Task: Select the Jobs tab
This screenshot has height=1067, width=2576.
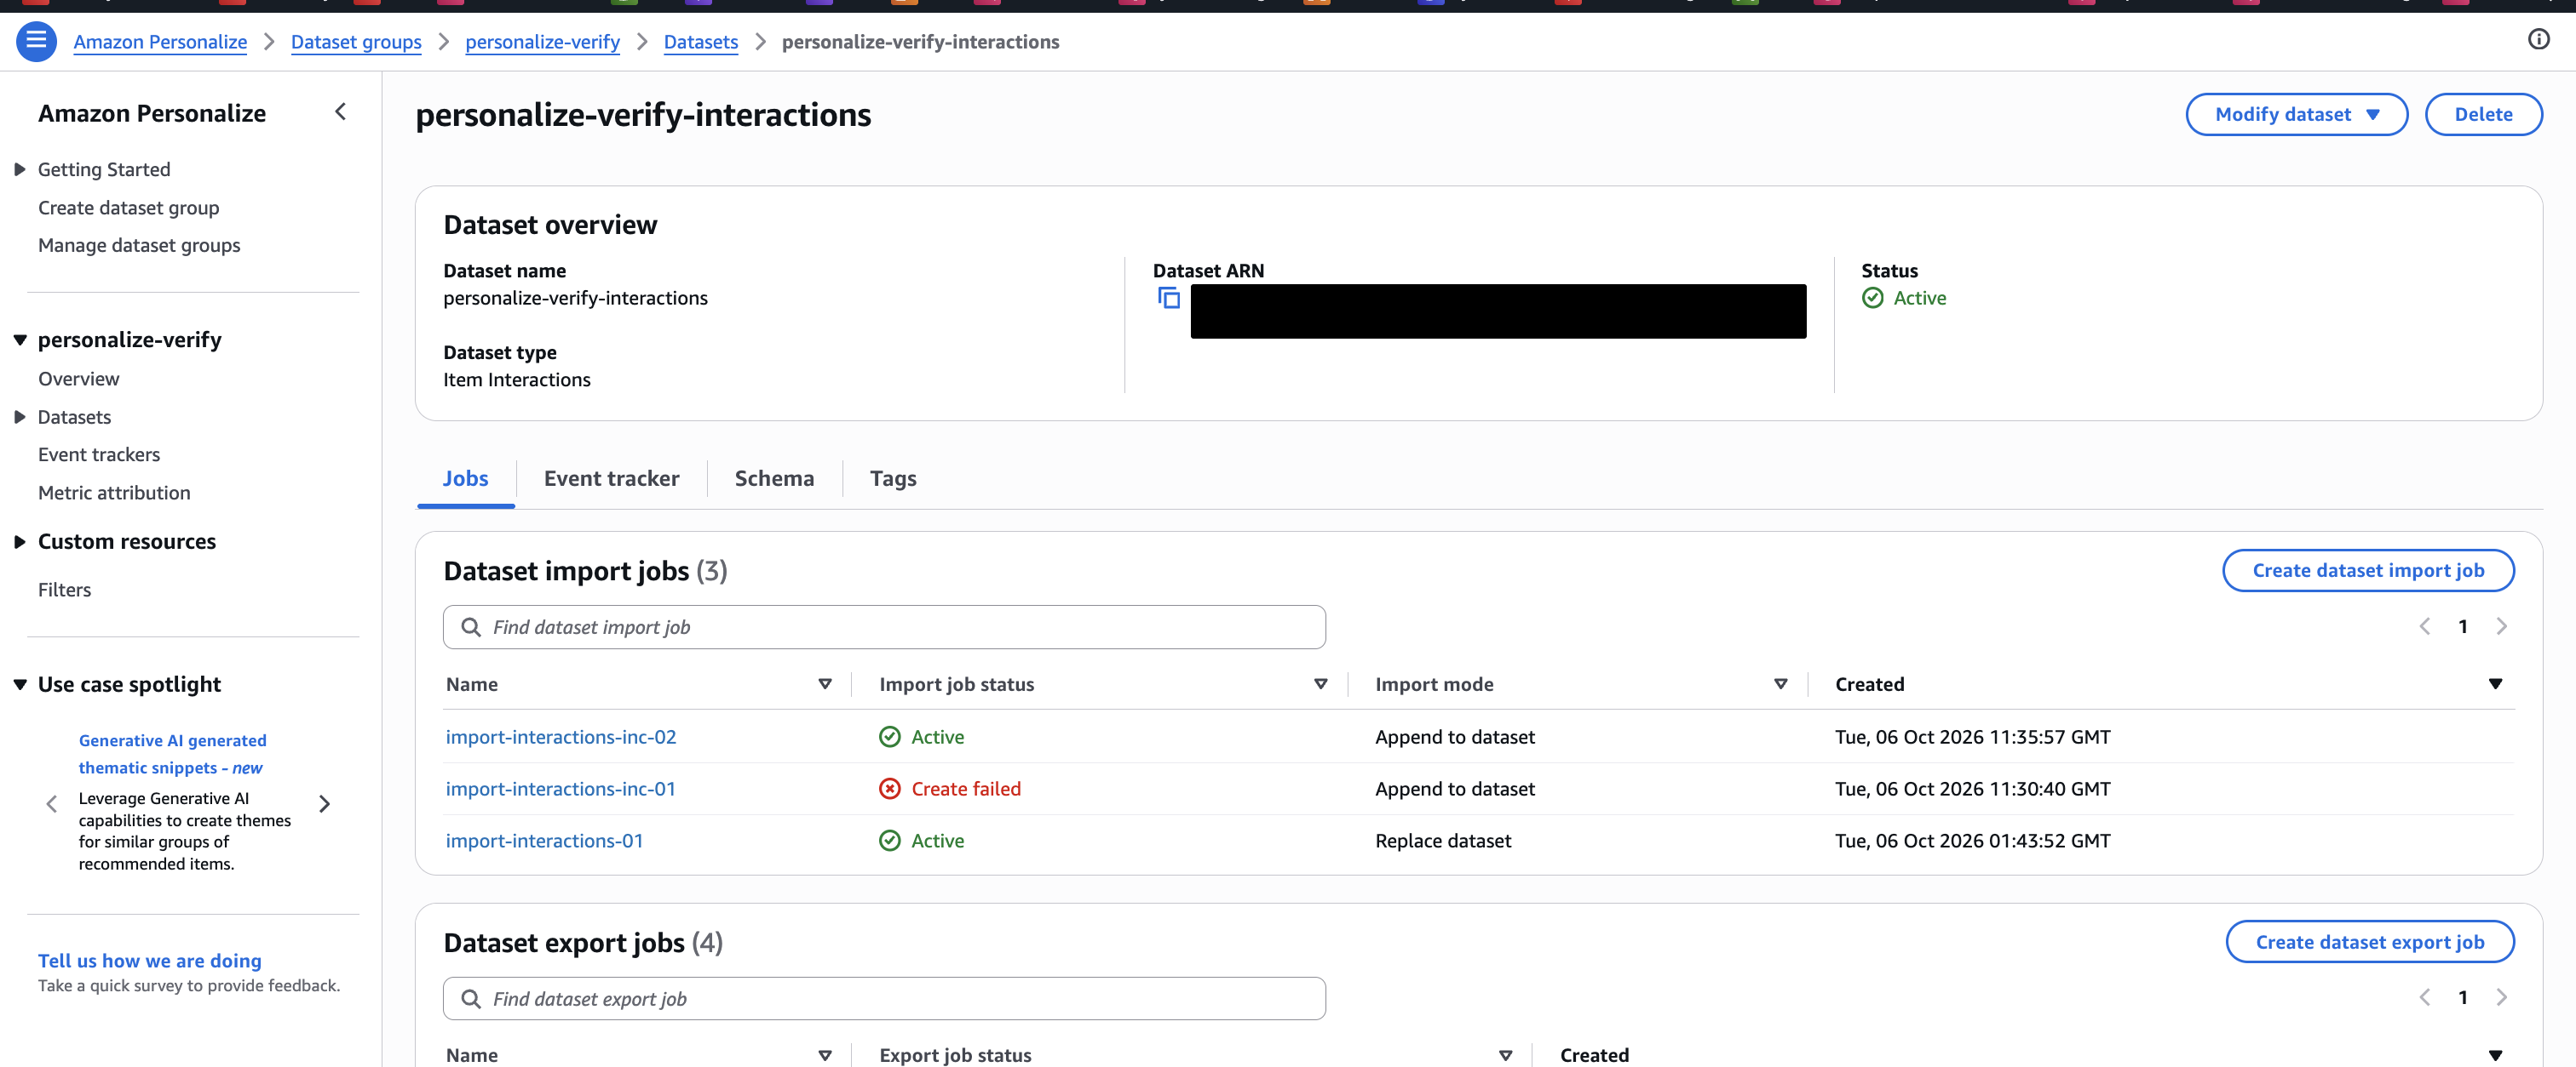Action: (x=465, y=478)
